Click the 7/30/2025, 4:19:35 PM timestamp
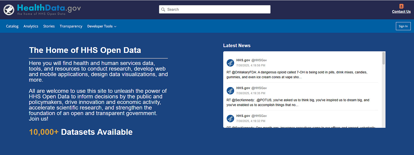The width and height of the screenshot is (414, 155). pos(251,93)
